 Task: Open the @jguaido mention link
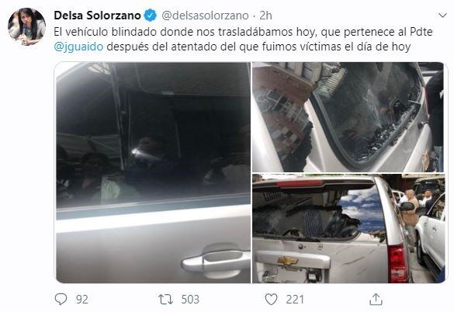pyautogui.click(x=78, y=47)
